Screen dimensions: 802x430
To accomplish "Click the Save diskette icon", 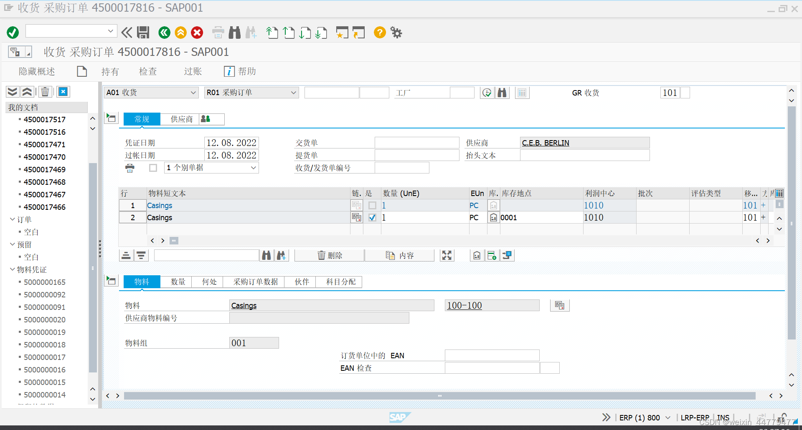I will click(143, 32).
